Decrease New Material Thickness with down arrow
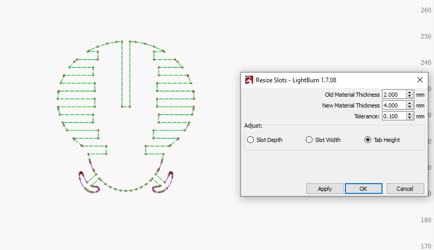This screenshot has width=434, height=250. point(410,108)
